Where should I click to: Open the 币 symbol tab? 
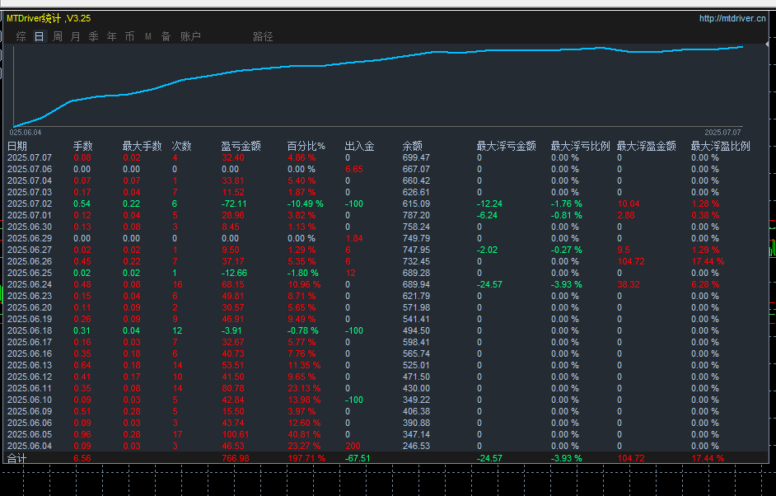click(129, 36)
